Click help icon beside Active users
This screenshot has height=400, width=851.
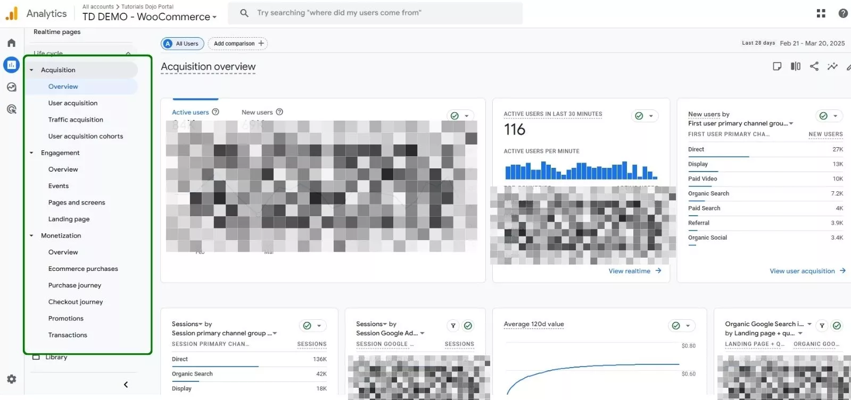(216, 112)
